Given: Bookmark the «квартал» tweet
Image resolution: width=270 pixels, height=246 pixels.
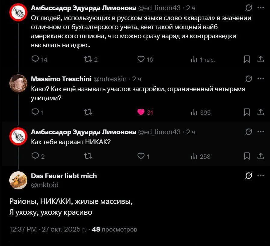Looking at the screenshot, I should click(x=247, y=59).
